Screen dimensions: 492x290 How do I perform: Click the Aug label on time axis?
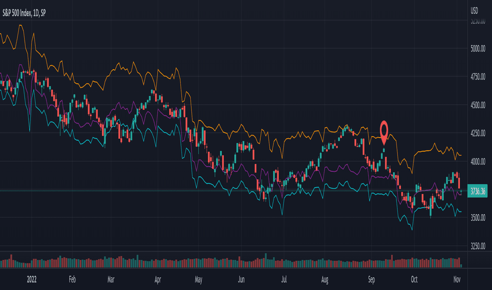coord(325,279)
